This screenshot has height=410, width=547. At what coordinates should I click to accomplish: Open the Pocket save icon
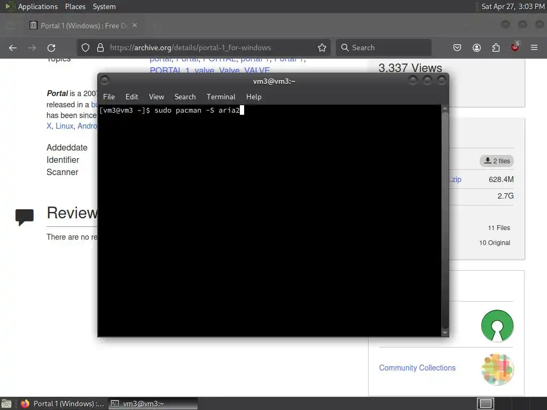coord(457,48)
